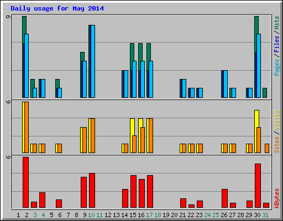This screenshot has height=221, width=283.
Task: Click the 'Daily usage for May 2014' title
Action: point(57,8)
